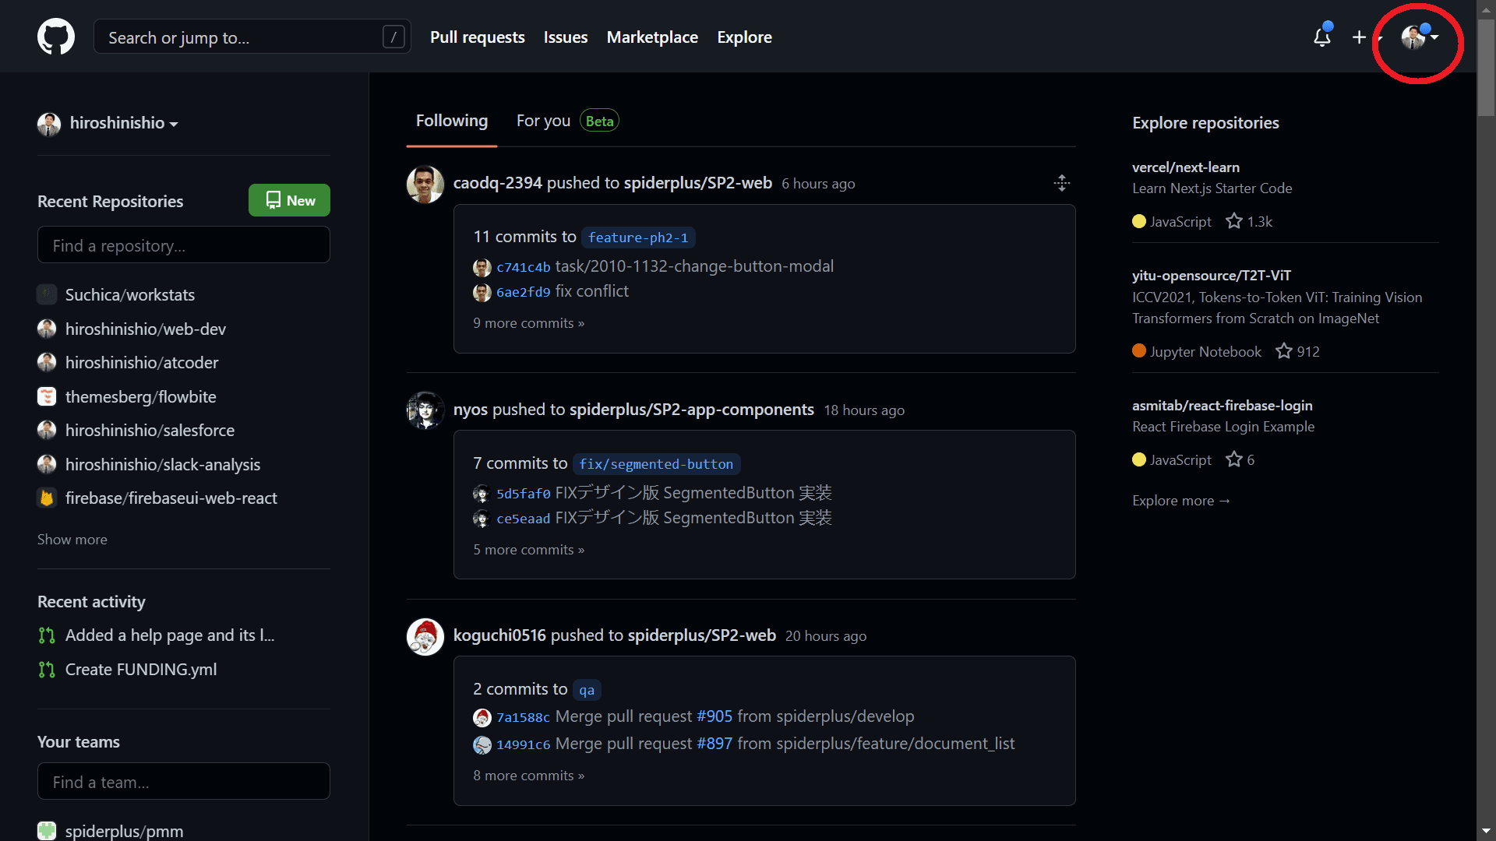Screen dimensions: 1496x841
Task: Show more recent repositories
Action: [x=72, y=539]
